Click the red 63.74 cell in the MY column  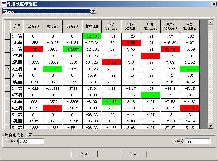coord(170,49)
